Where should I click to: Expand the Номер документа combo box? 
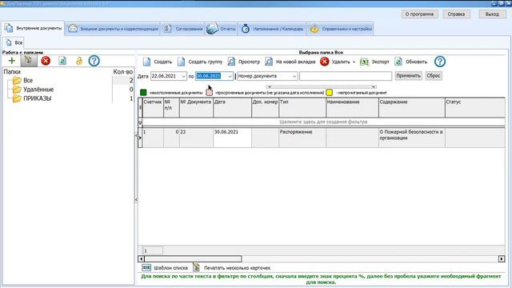click(x=294, y=76)
